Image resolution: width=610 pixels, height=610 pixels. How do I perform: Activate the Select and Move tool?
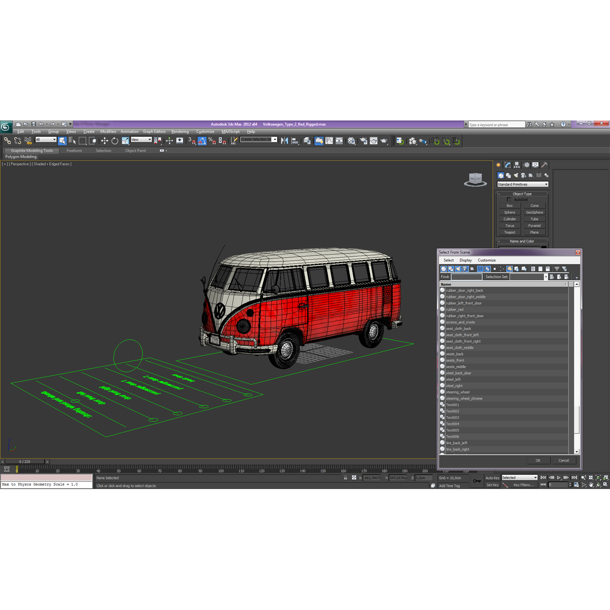104,141
